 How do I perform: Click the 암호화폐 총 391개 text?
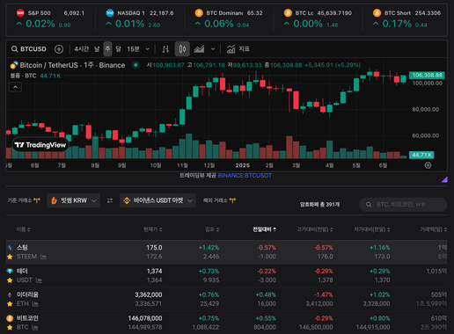click(319, 204)
